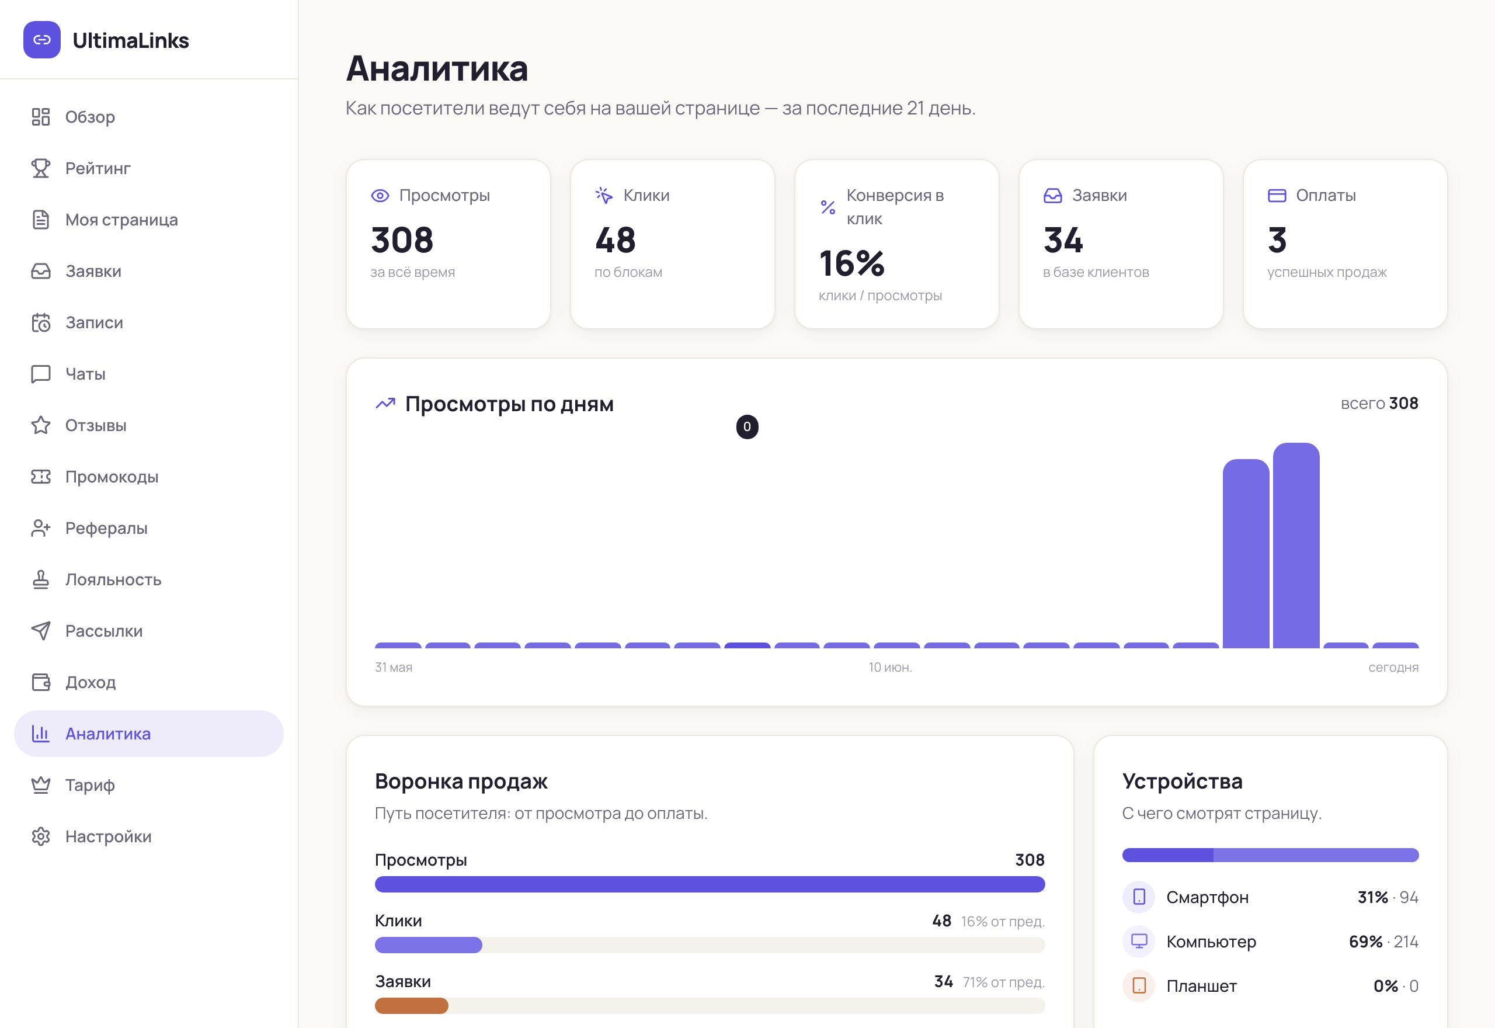Click the Отзывы star icon
1495x1028 pixels.
[40, 425]
